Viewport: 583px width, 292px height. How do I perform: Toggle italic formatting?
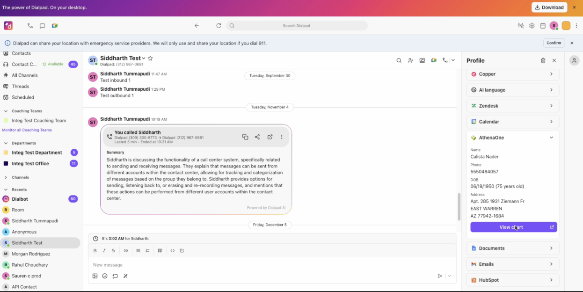tap(104, 251)
